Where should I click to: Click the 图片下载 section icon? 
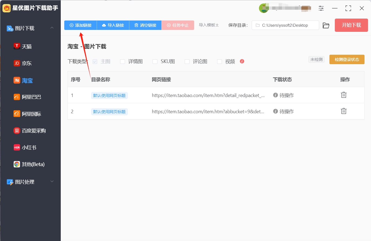click(x=10, y=28)
